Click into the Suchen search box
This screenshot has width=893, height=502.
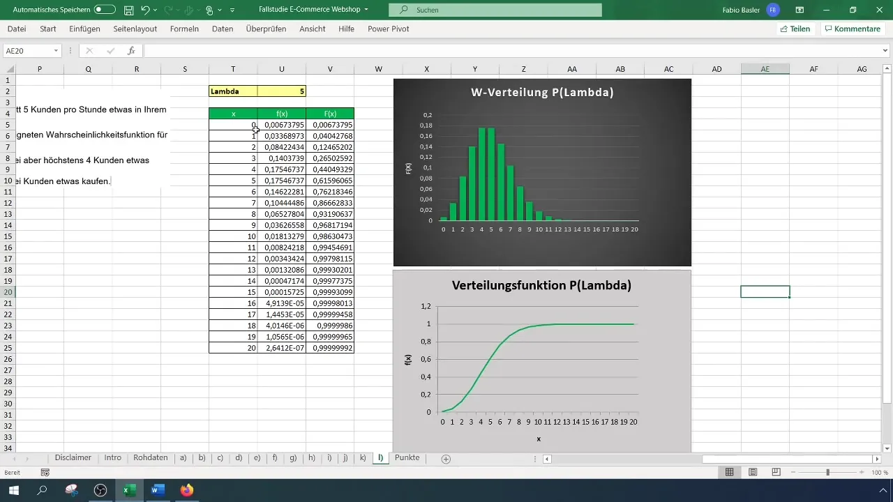(495, 10)
